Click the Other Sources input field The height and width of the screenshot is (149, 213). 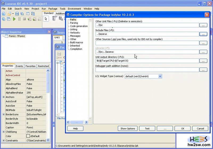(147, 43)
